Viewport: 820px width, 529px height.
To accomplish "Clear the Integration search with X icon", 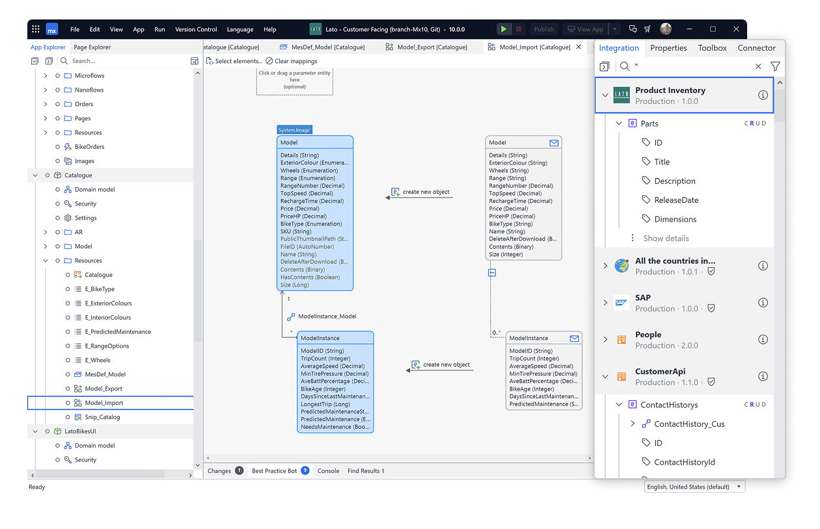I will point(758,66).
